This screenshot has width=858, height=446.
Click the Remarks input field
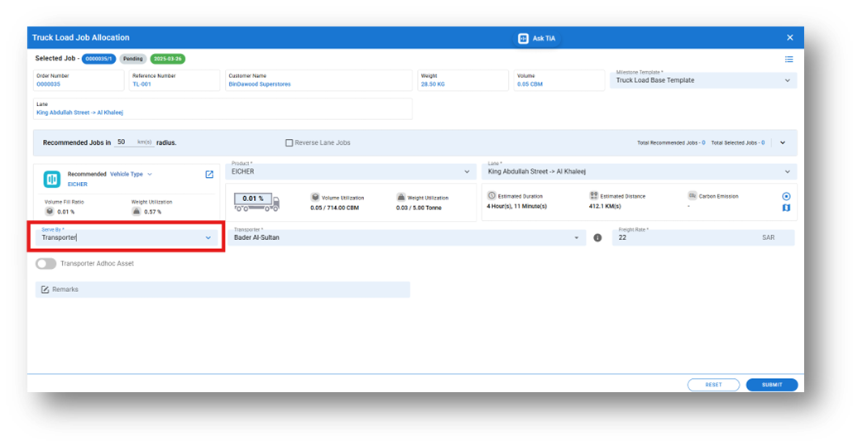223,290
